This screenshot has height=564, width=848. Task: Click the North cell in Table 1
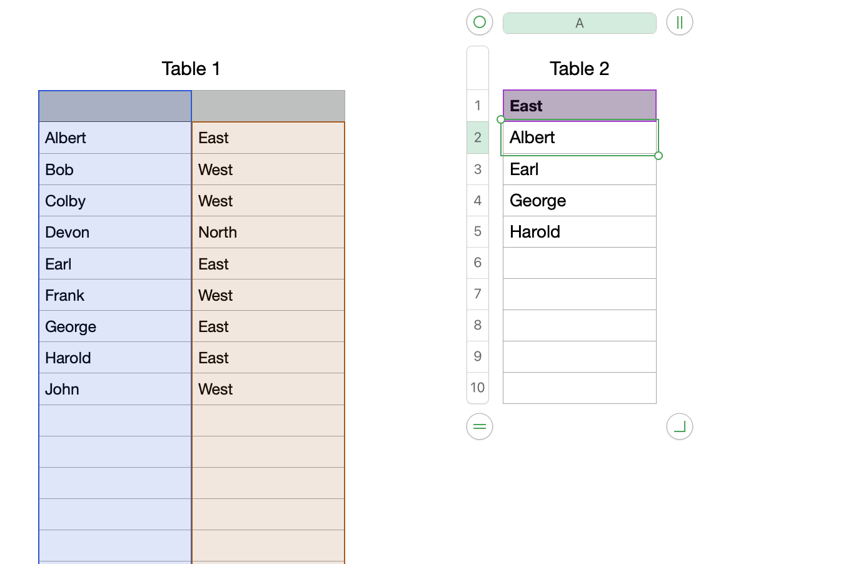pyautogui.click(x=268, y=233)
